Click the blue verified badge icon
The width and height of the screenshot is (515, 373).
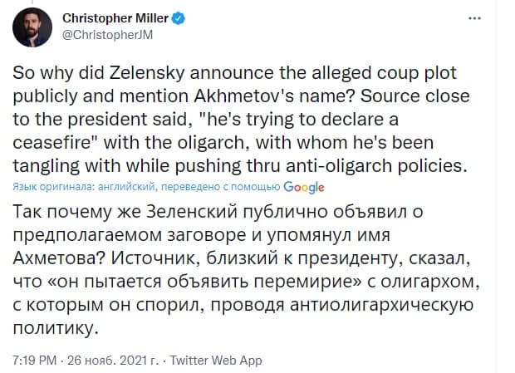(x=178, y=18)
